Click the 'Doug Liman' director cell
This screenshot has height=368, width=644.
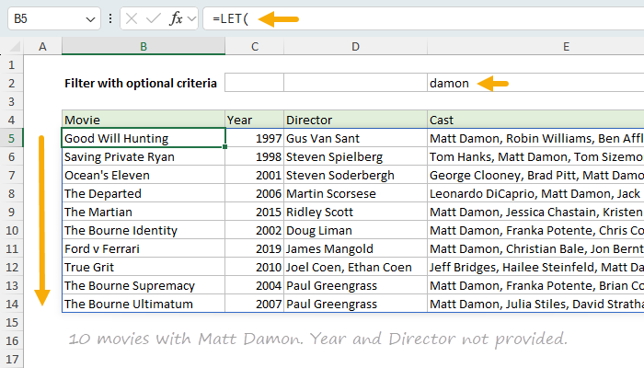355,230
